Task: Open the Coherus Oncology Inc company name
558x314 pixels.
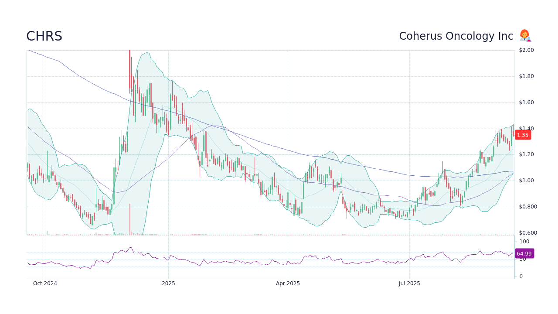Action: (x=456, y=36)
